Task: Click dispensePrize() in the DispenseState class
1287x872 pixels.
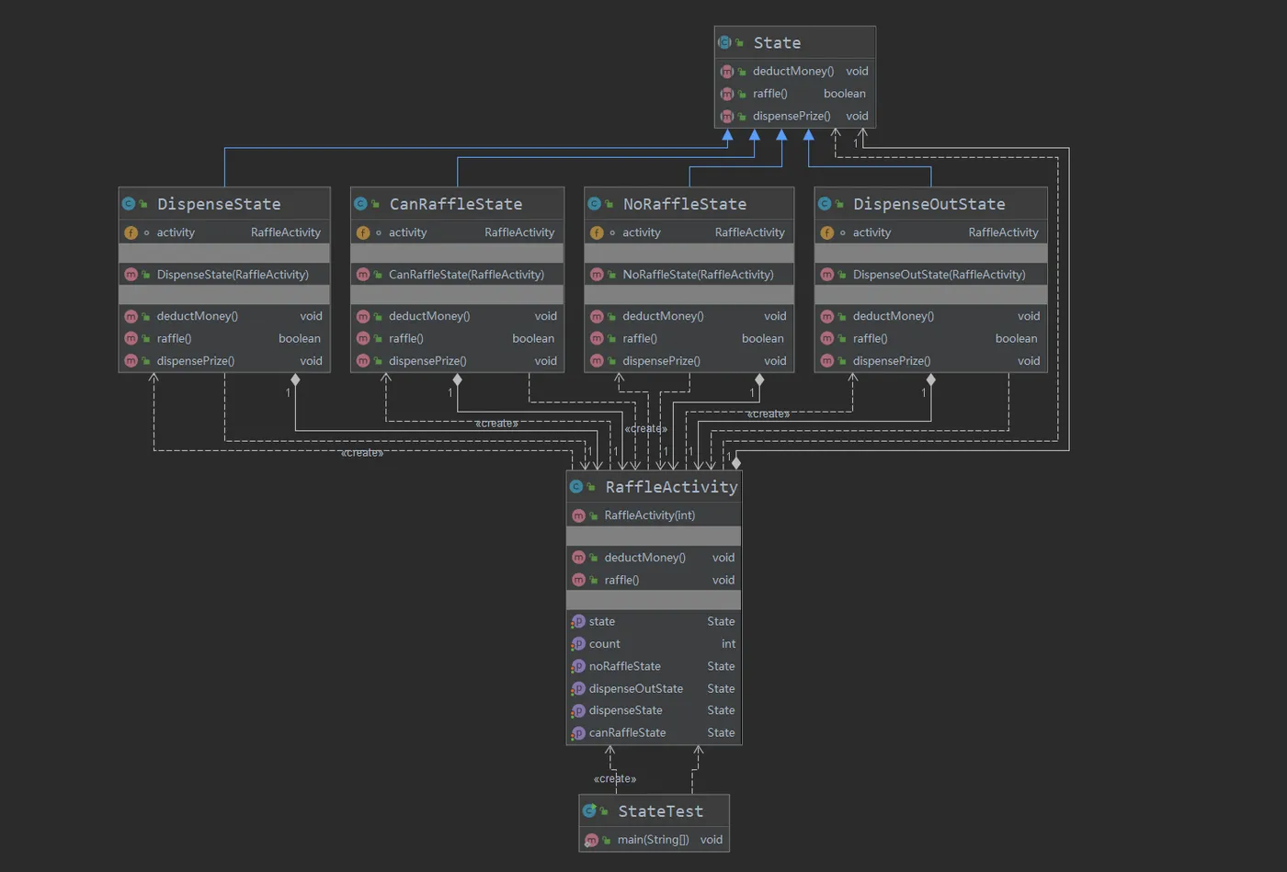Action: 196,361
